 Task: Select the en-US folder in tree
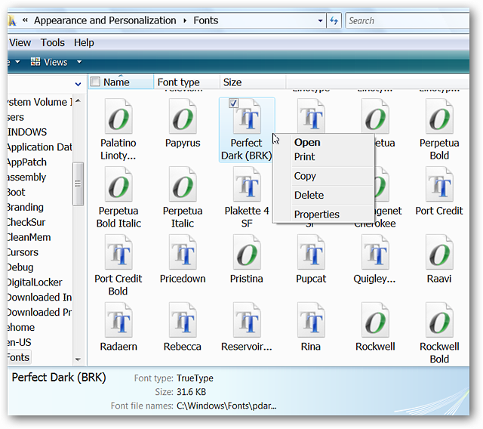click(x=20, y=342)
